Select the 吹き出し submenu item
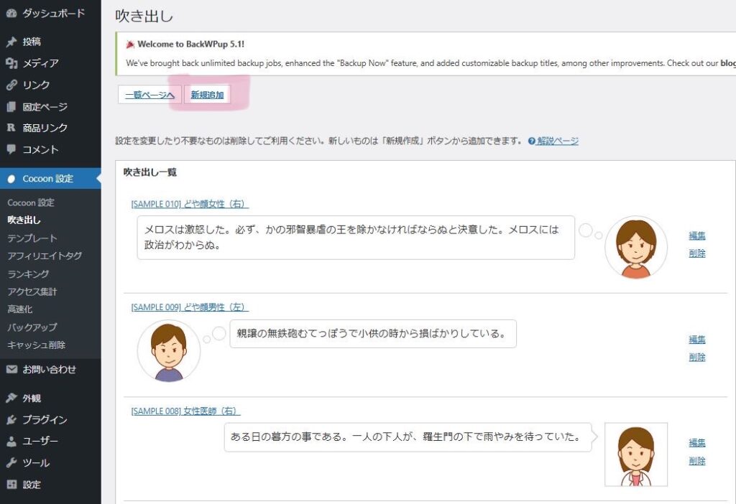This screenshot has width=736, height=504. [x=24, y=220]
